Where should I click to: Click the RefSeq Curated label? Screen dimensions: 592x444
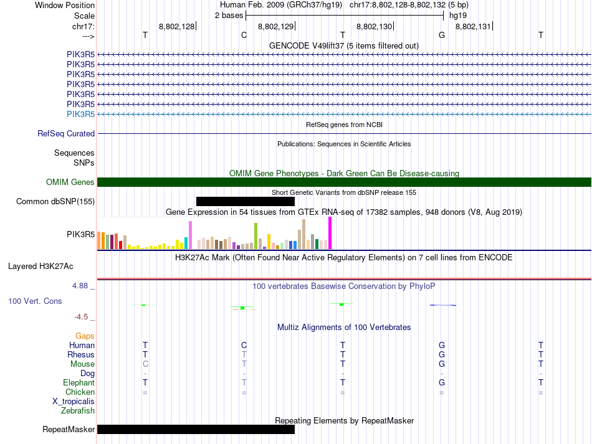click(65, 133)
